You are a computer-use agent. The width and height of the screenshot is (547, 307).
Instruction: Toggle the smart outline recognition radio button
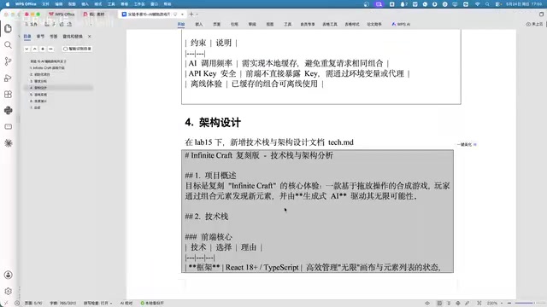coord(65,49)
